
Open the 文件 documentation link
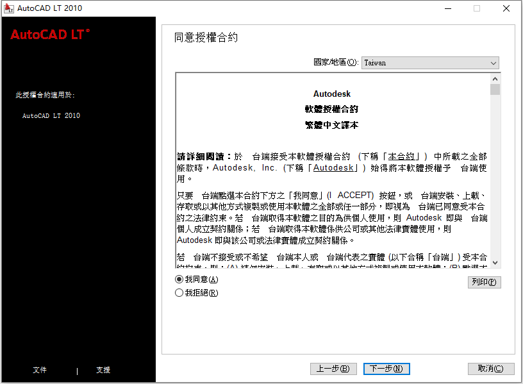(40, 370)
